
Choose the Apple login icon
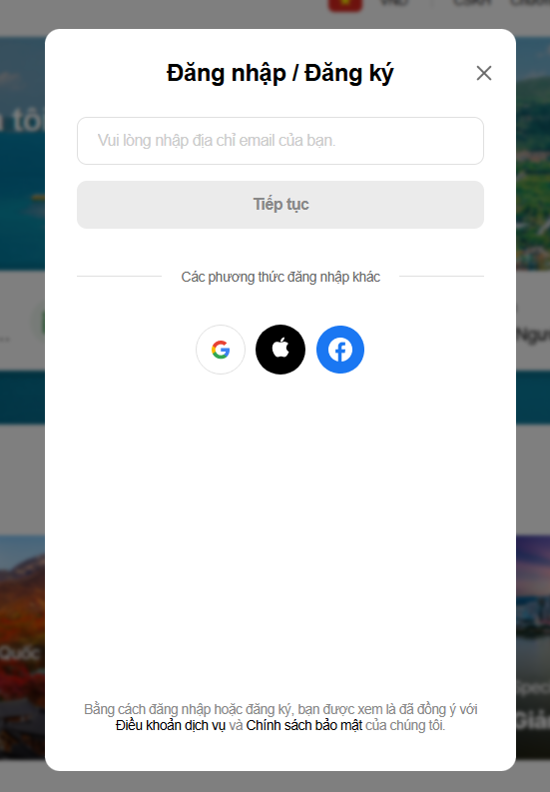[x=280, y=350]
